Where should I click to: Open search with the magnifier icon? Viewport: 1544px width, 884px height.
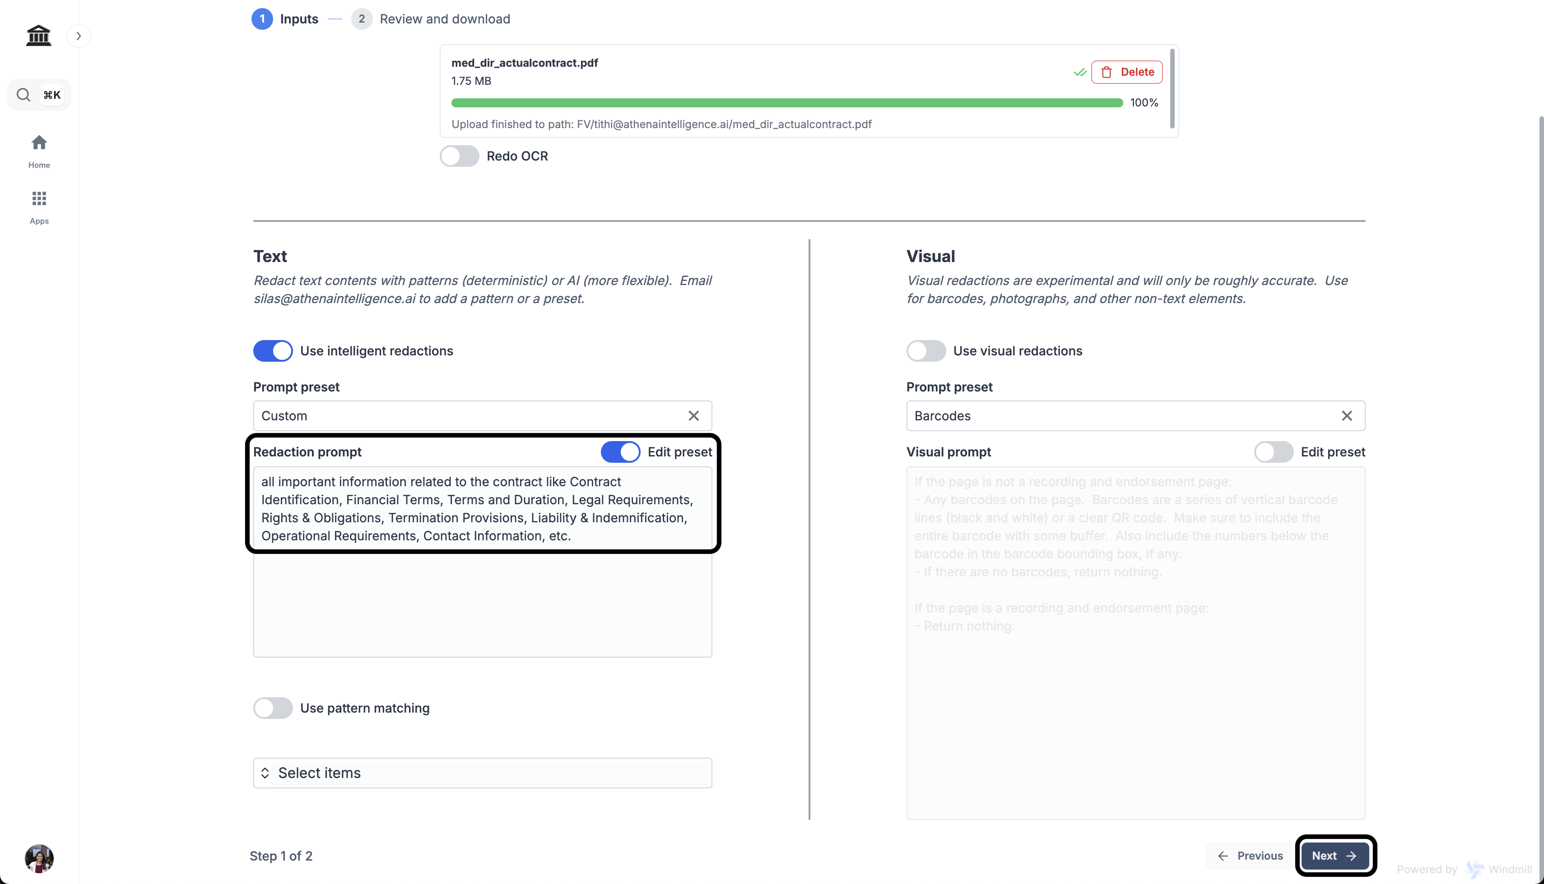pos(23,95)
